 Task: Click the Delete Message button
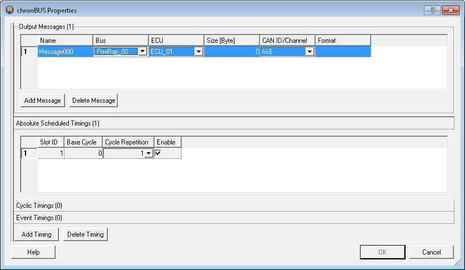(94, 101)
